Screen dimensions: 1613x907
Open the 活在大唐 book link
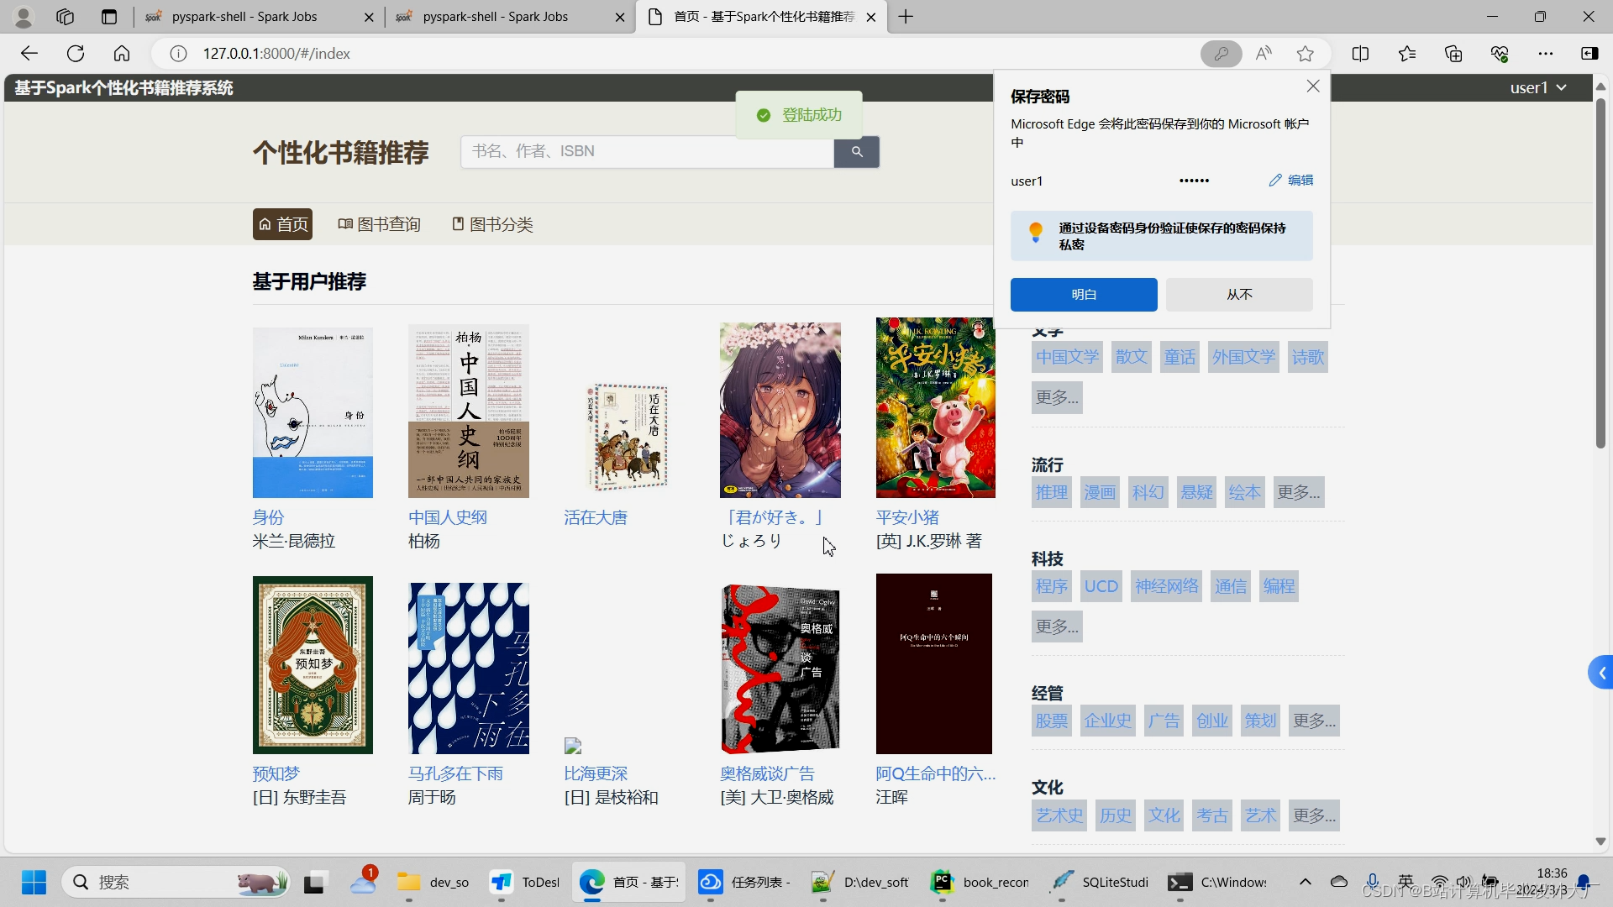(x=596, y=517)
